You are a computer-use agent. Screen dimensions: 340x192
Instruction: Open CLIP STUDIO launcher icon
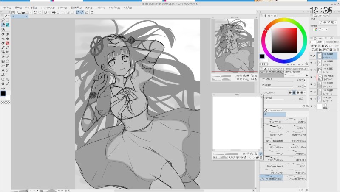point(13,12)
